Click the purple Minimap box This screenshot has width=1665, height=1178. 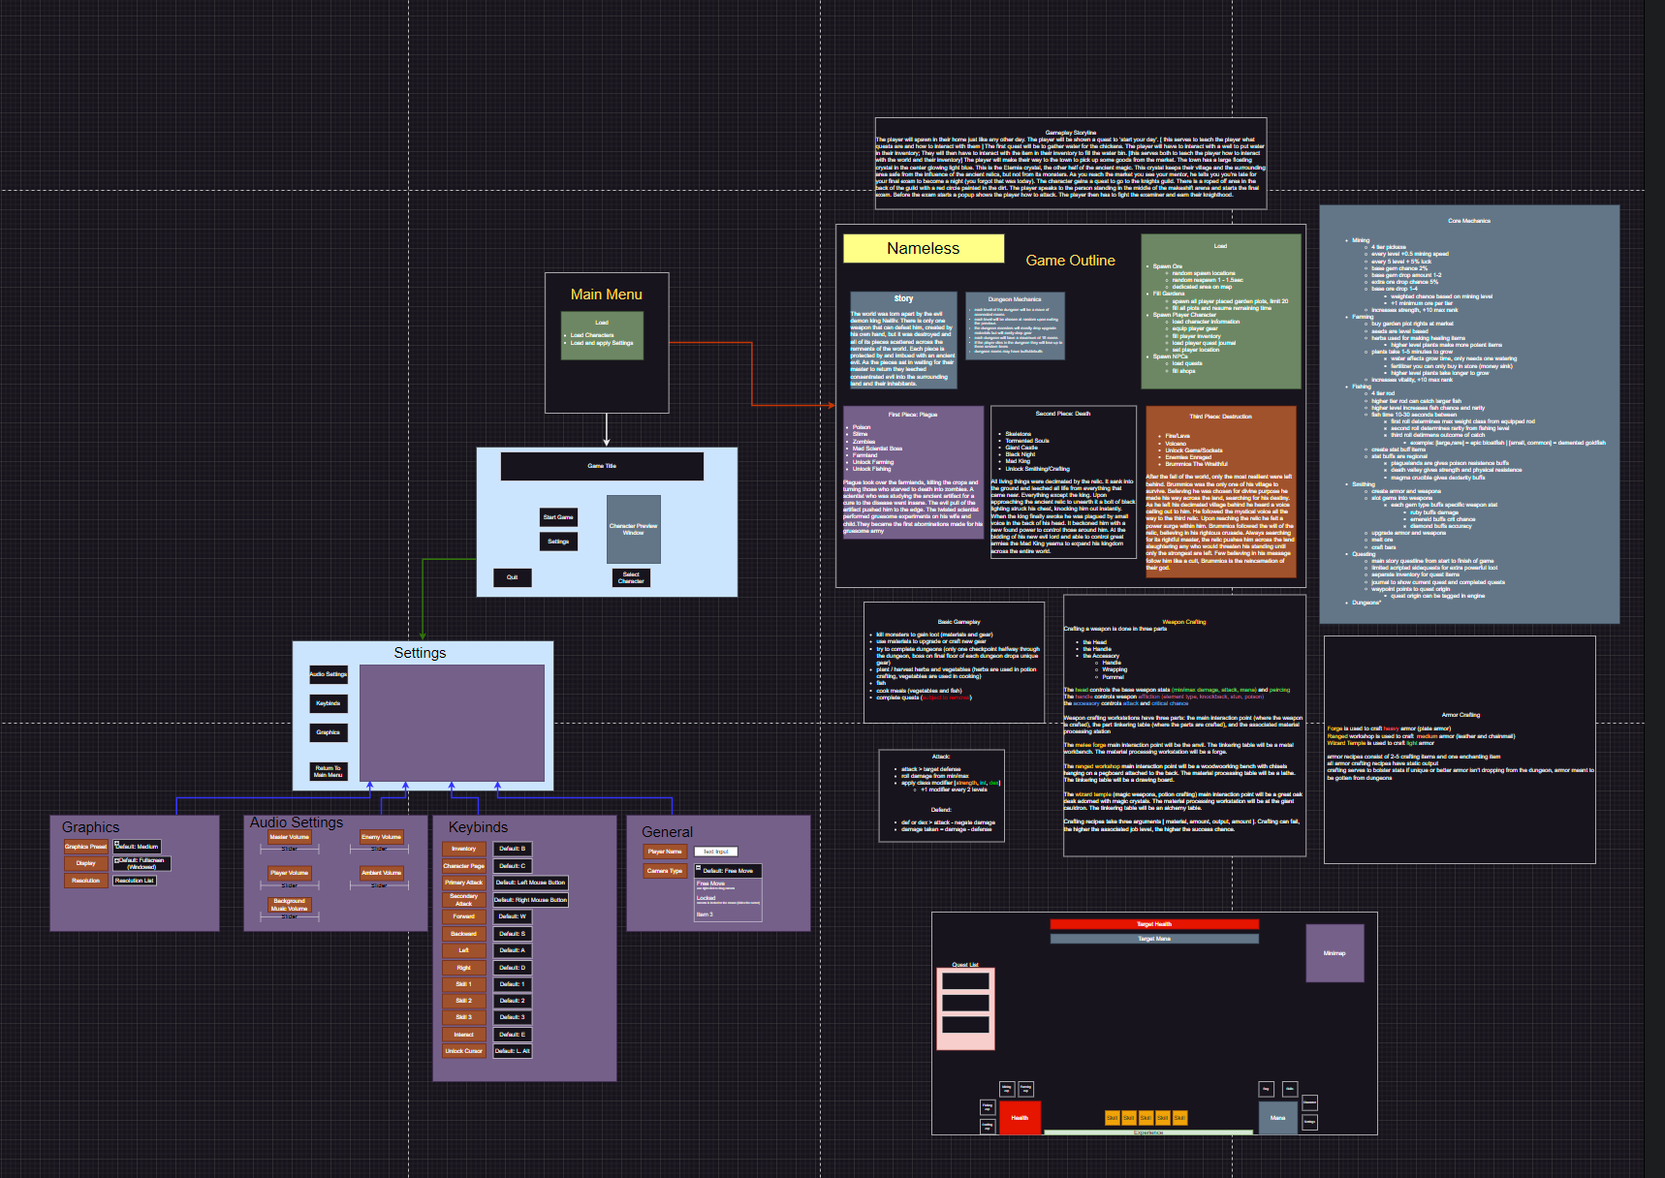click(x=1335, y=953)
